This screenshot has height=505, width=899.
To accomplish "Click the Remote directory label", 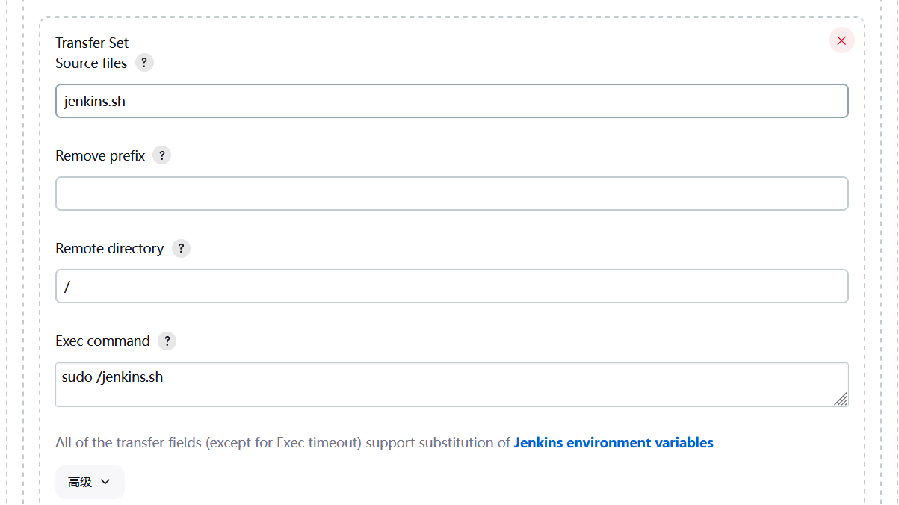I will pos(109,248).
